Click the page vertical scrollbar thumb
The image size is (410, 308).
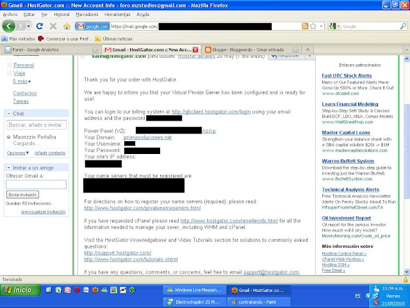pyautogui.click(x=406, y=151)
